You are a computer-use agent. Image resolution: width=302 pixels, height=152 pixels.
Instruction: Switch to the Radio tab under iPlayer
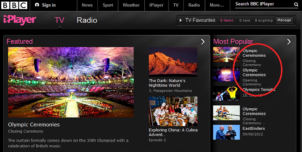87,20
